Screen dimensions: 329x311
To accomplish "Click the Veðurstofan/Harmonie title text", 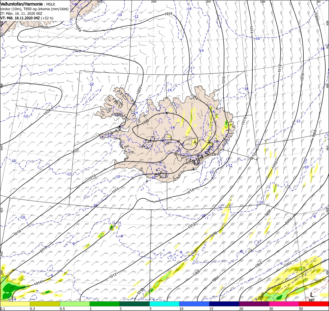I will (x=22, y=4).
